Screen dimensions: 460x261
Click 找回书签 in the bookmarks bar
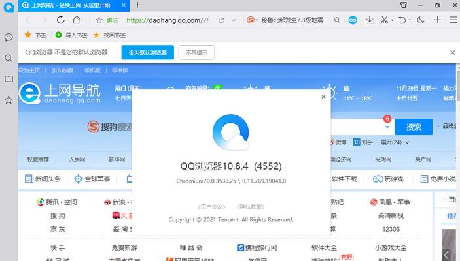(x=109, y=35)
